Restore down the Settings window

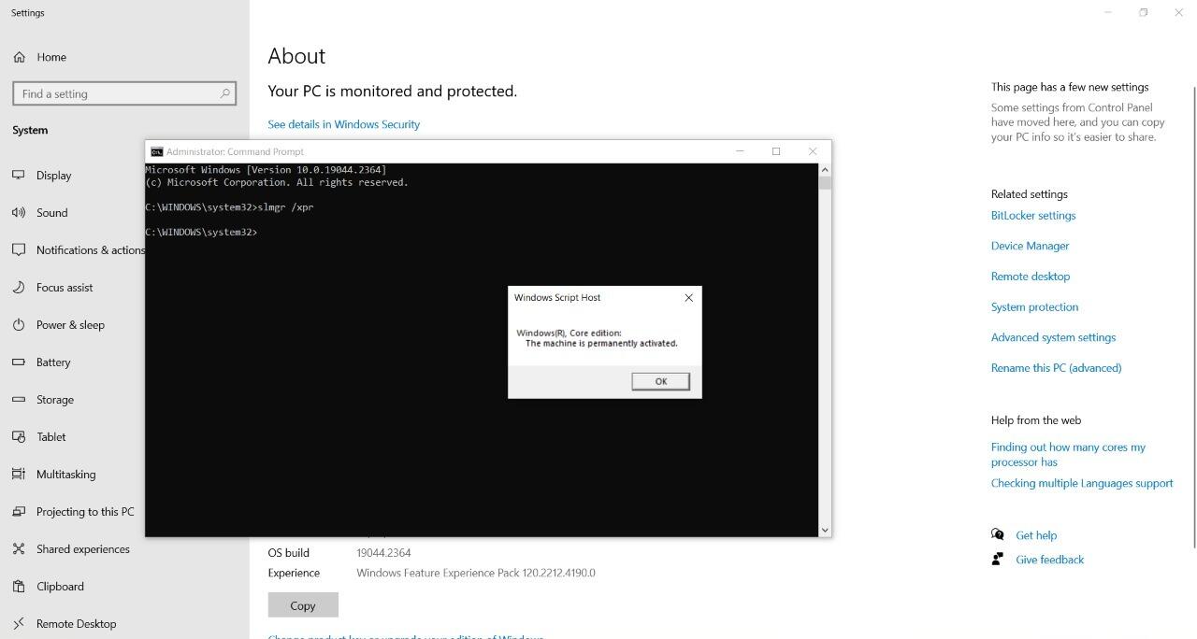pyautogui.click(x=1143, y=12)
